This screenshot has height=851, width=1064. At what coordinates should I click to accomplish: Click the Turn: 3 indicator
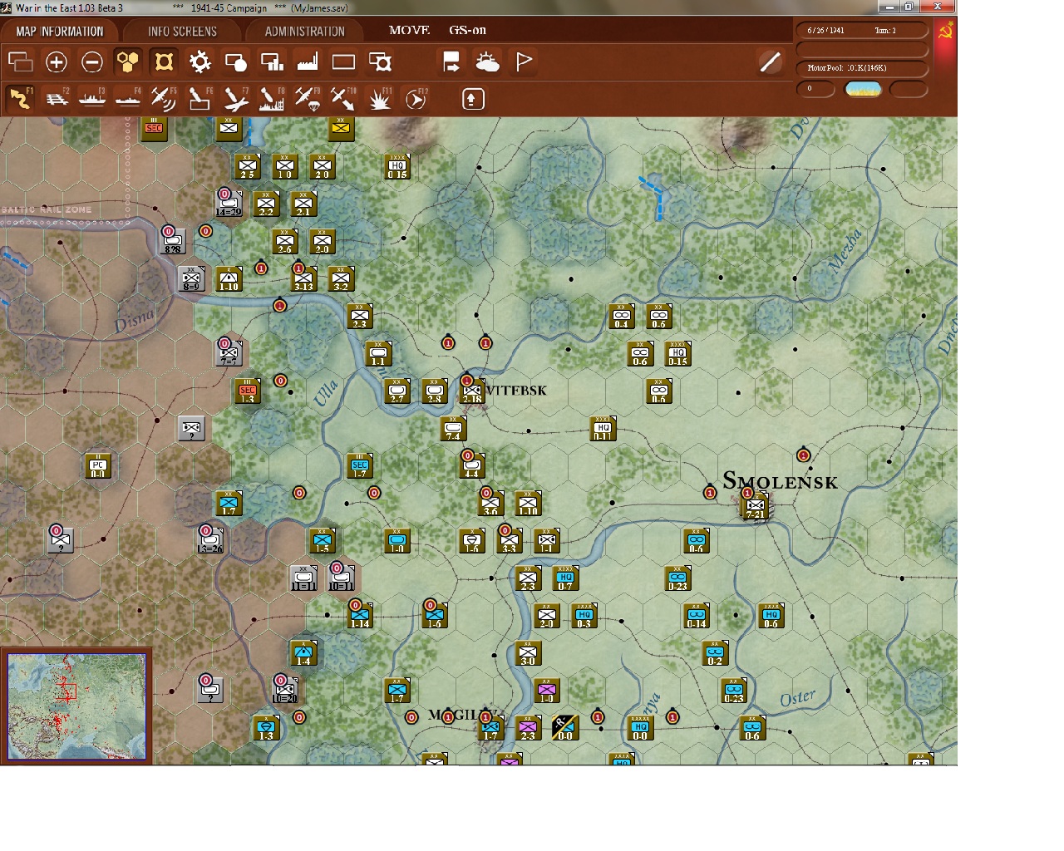[885, 31]
